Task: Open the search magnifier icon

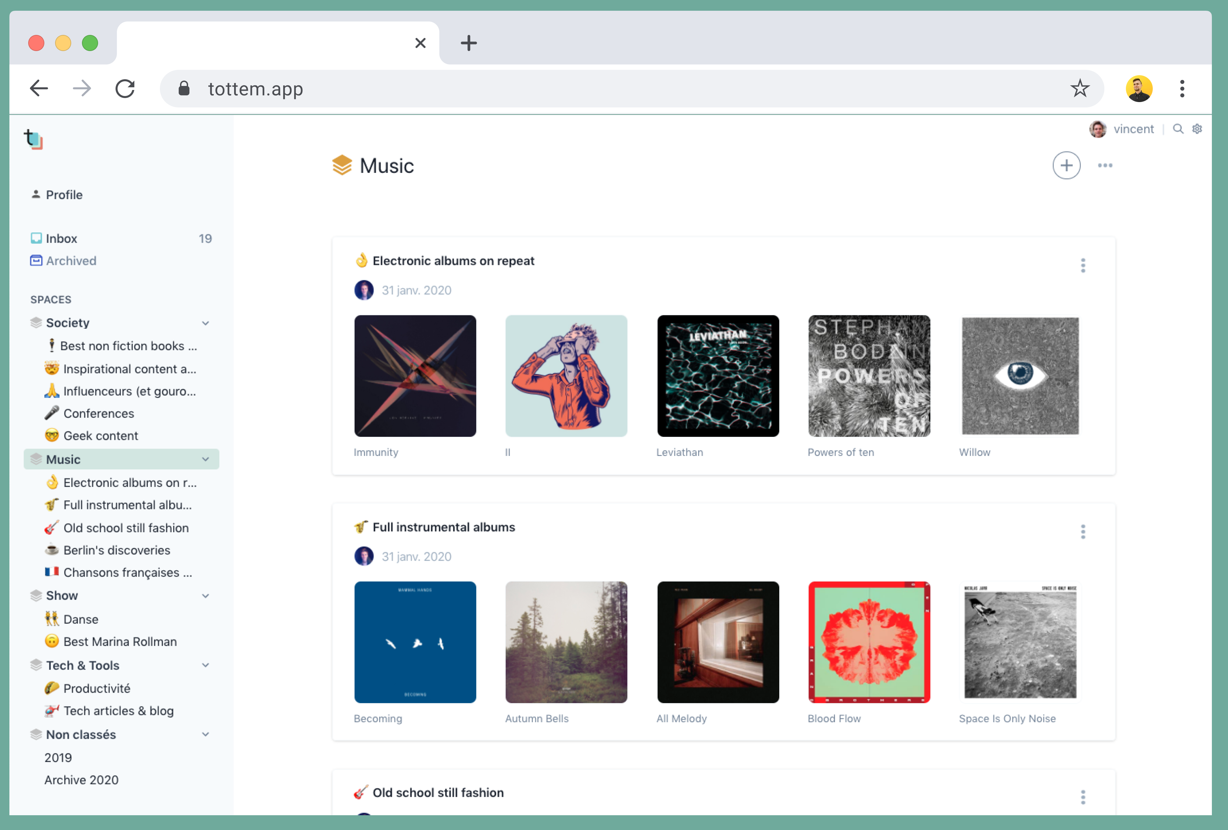Action: pyautogui.click(x=1178, y=129)
